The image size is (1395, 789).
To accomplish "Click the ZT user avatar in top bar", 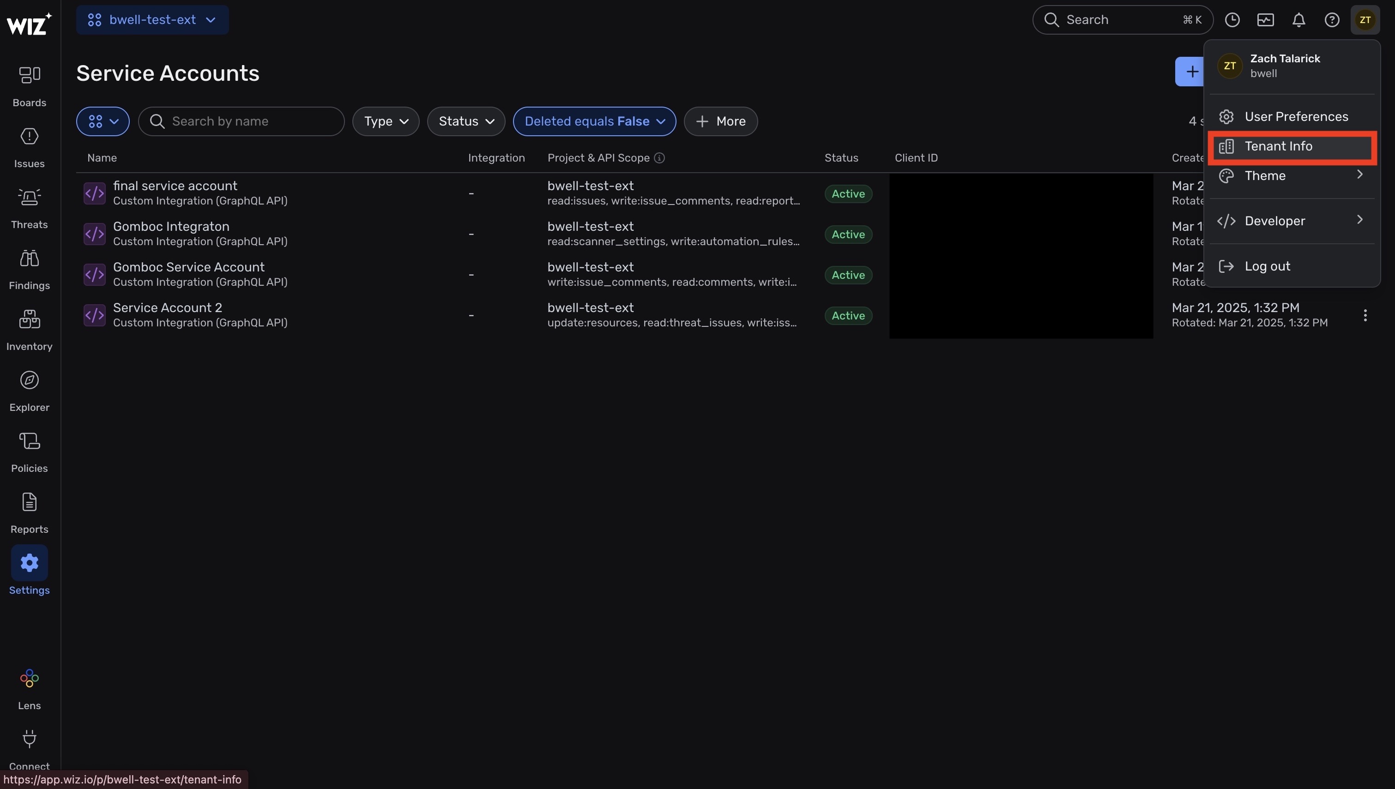I will (1365, 20).
